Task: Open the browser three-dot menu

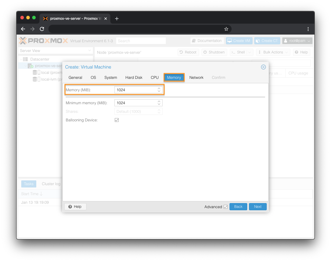Action: [308, 29]
